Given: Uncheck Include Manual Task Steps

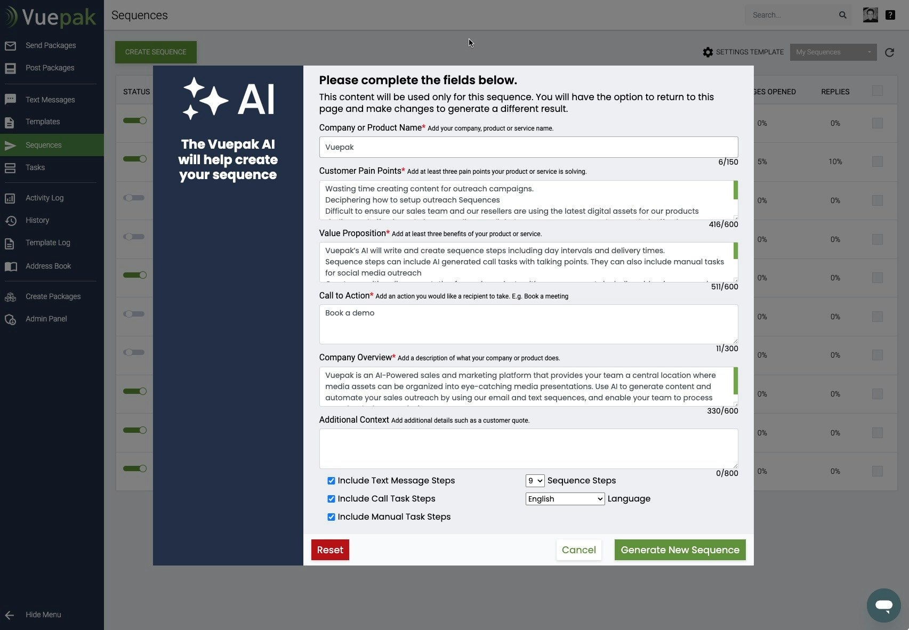Looking at the screenshot, I should pos(331,517).
